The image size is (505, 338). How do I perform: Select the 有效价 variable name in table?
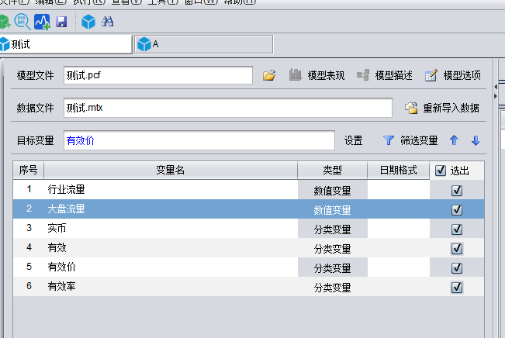(61, 267)
